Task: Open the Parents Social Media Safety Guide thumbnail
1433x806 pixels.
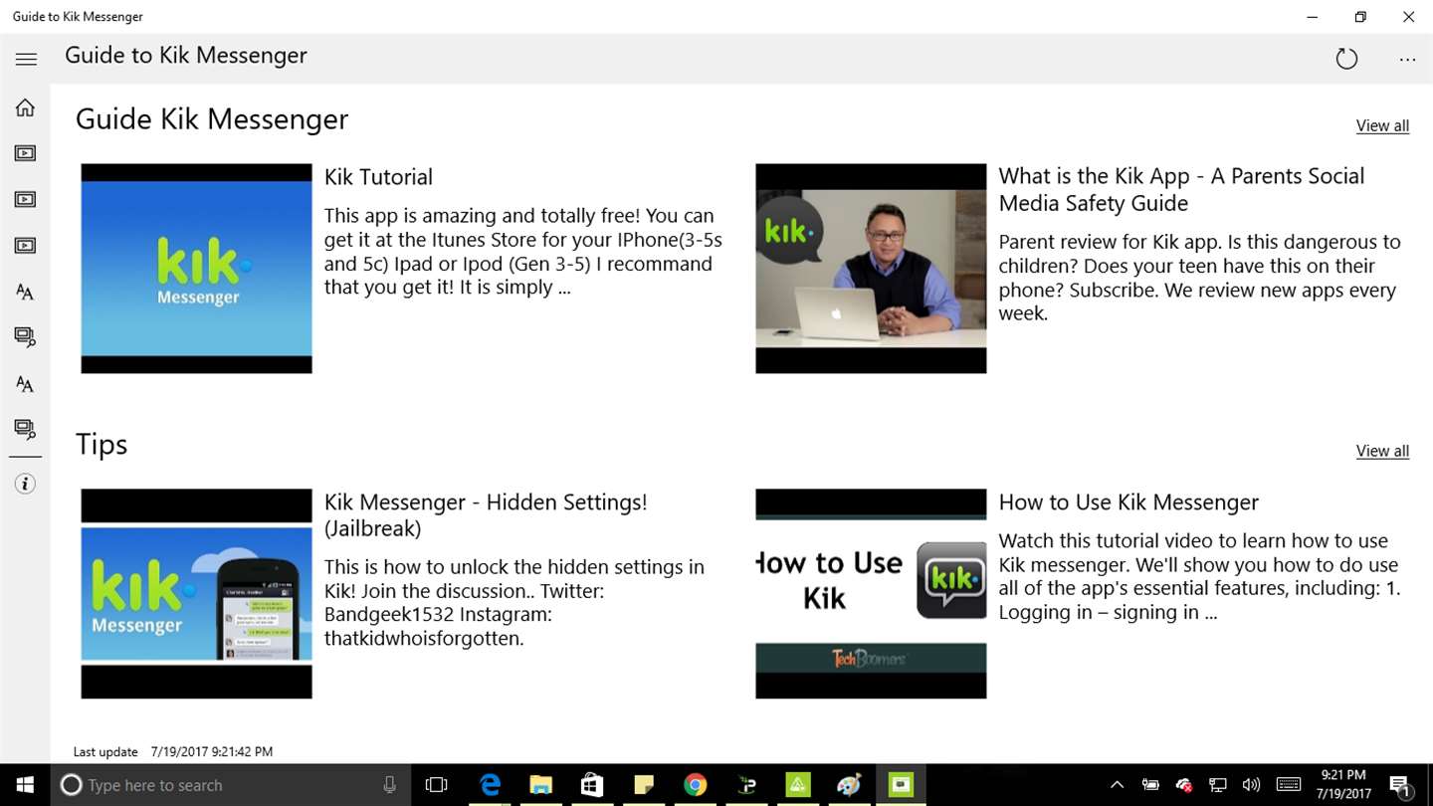Action: [x=871, y=269]
